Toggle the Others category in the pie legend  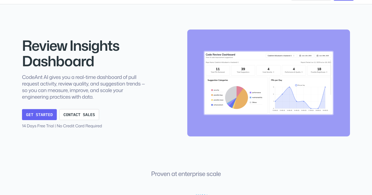(250, 102)
